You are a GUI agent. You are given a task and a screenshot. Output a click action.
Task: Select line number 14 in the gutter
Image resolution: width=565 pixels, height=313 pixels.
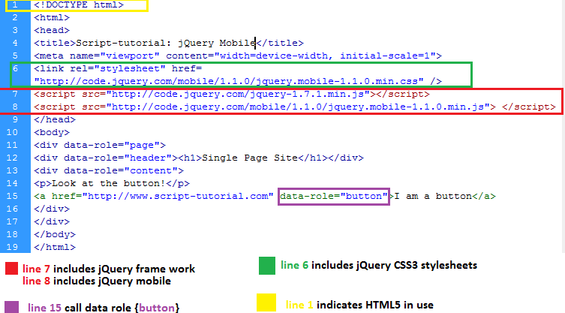click(12, 184)
